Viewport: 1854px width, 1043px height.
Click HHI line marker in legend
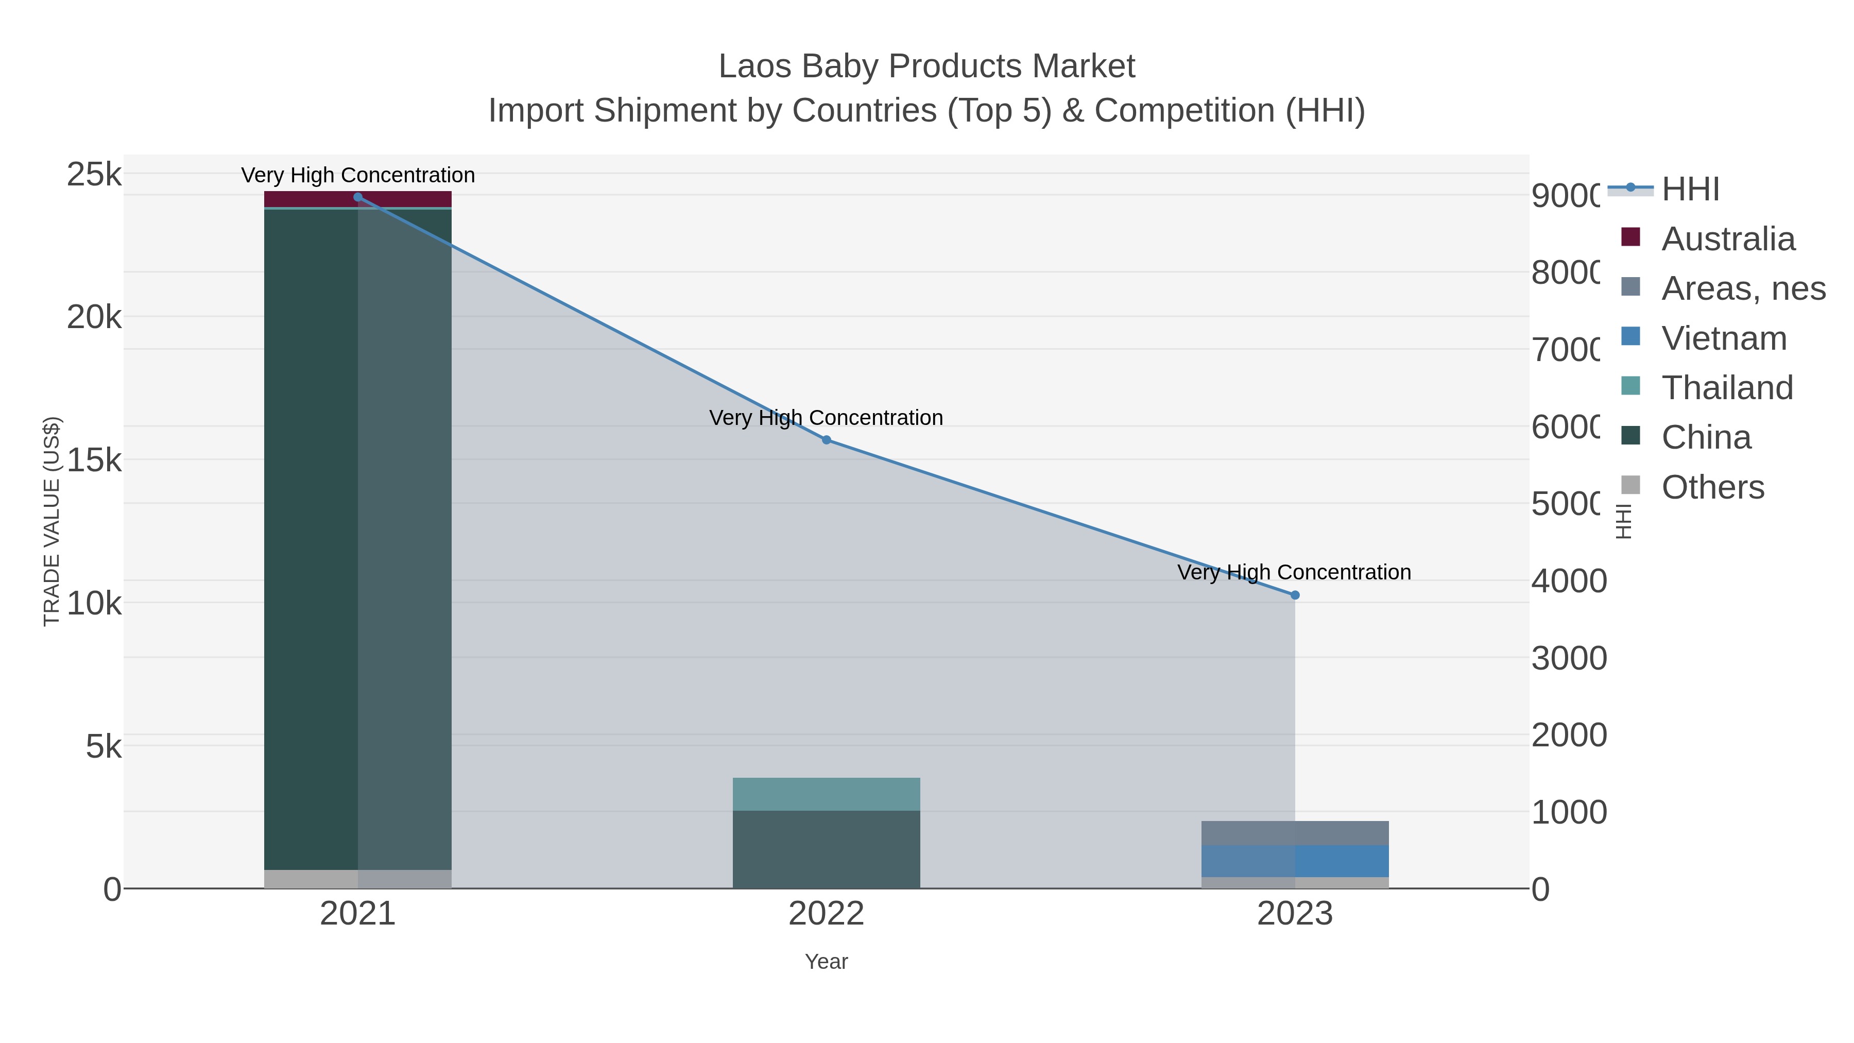[1631, 187]
